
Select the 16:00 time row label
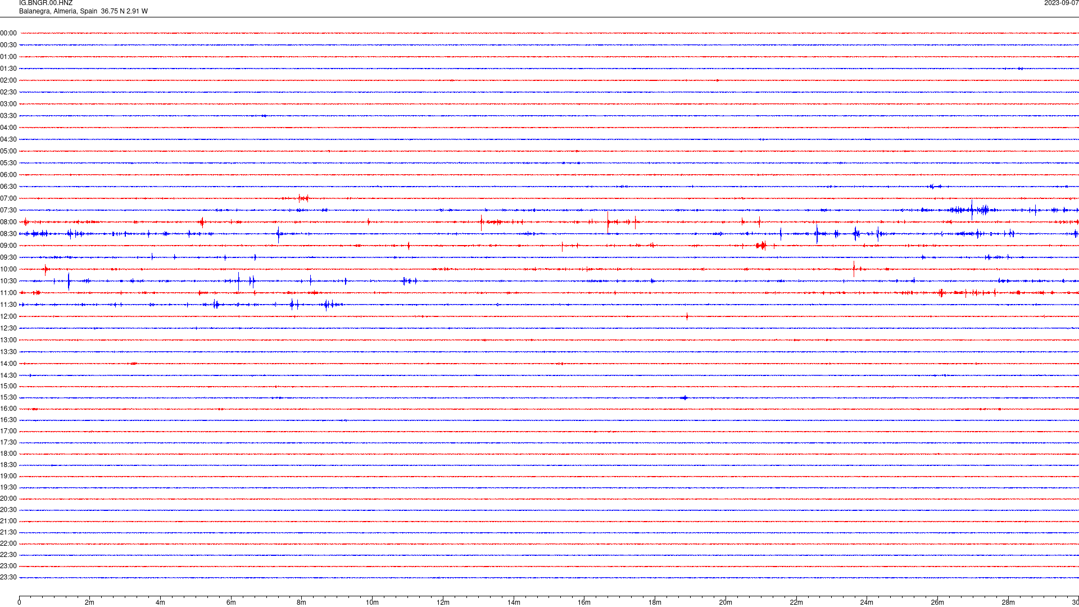point(8,409)
